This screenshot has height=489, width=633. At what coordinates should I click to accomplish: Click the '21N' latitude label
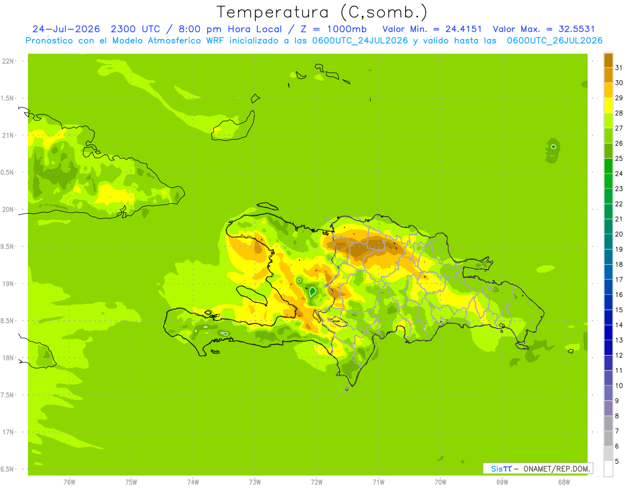pyautogui.click(x=8, y=136)
